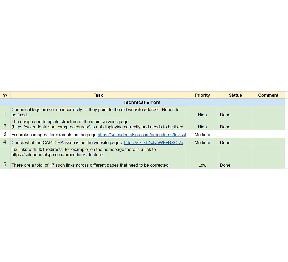Click the Comment cell next to row 5
The image size is (288, 262).
(x=268, y=157)
